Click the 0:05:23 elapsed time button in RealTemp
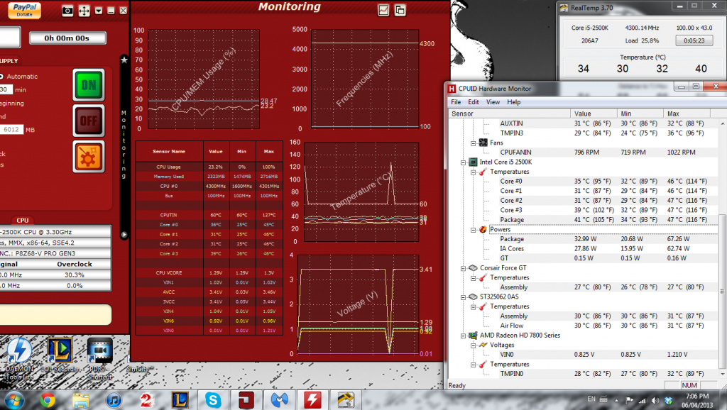Screen dimensions: 727x410 [694, 40]
